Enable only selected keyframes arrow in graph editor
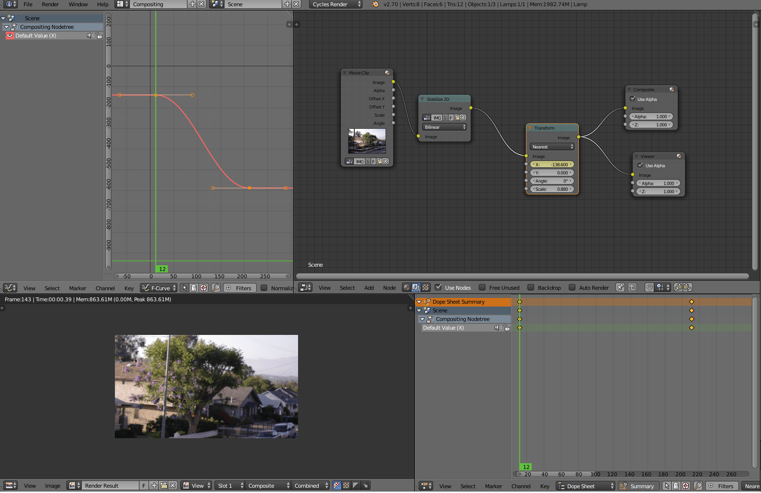The width and height of the screenshot is (761, 493). point(185,288)
